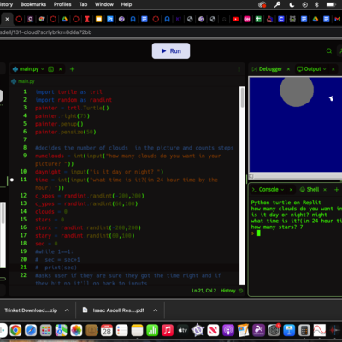Click the turtle drawing canvas in Output
This screenshot has height=342, width=342.
click(x=296, y=125)
